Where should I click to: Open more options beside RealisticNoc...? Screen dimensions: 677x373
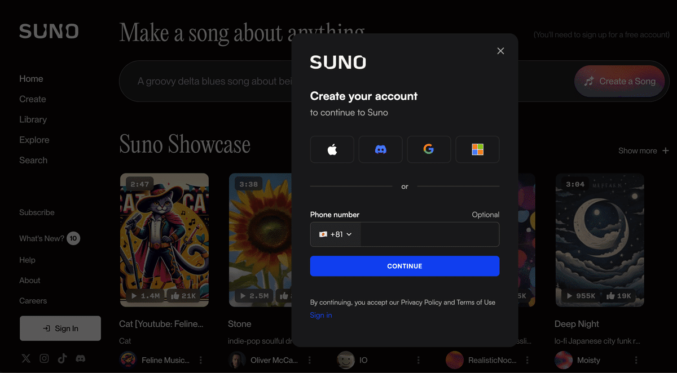(527, 360)
